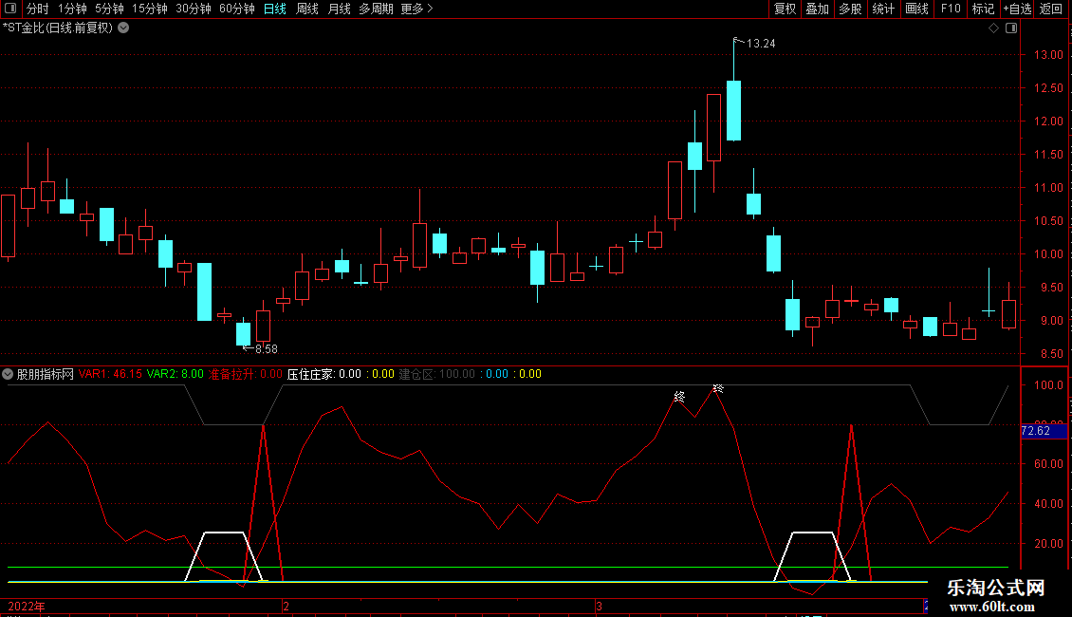Click the first 终 signal marker on indicator
Viewport: 1072px width, 617px height.
pos(679,397)
